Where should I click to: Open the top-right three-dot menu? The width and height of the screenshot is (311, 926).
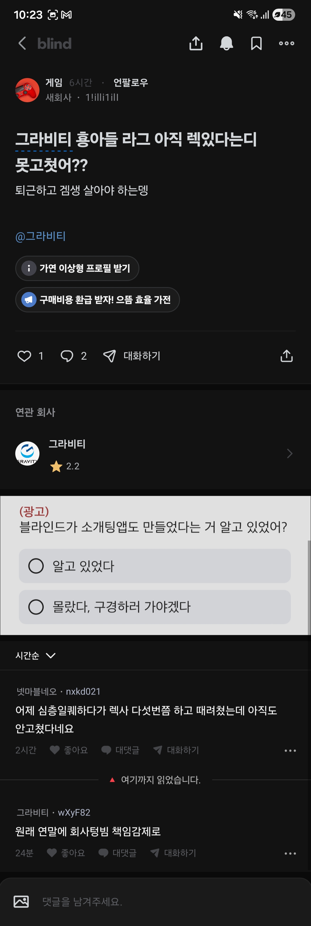pyautogui.click(x=287, y=43)
